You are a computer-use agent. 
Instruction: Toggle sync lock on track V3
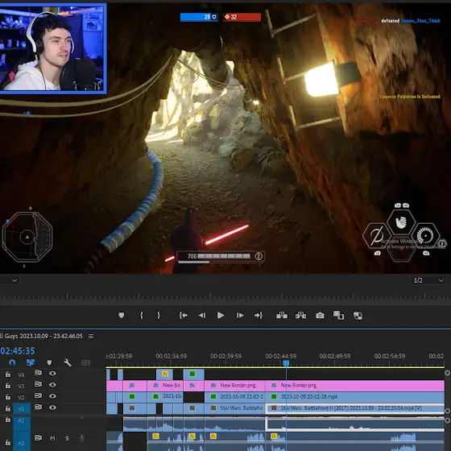(x=38, y=384)
